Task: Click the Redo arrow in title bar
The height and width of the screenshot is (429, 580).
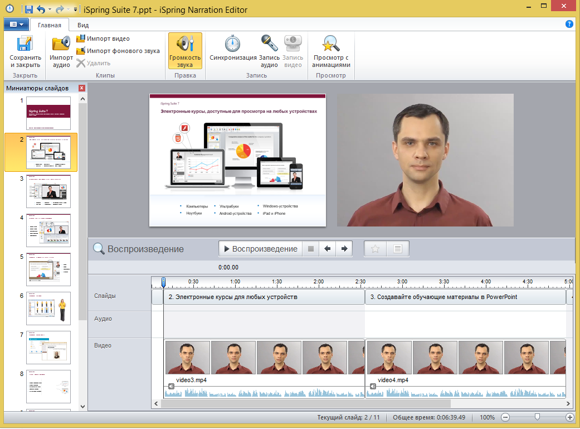Action: [59, 9]
